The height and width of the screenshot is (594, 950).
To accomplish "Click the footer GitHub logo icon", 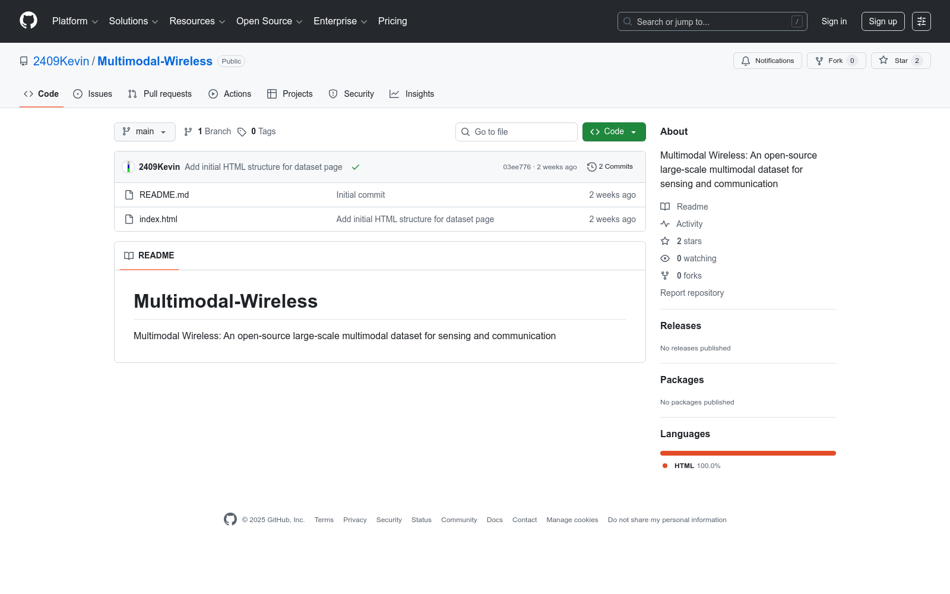I will click(x=230, y=519).
